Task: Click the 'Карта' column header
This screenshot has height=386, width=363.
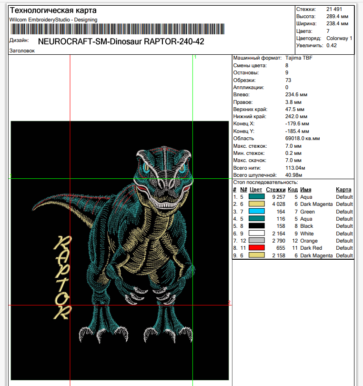Action: click(x=343, y=190)
